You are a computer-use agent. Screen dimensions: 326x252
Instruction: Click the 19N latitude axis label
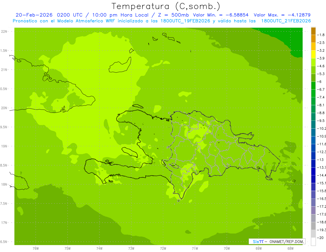[x=4, y=146]
